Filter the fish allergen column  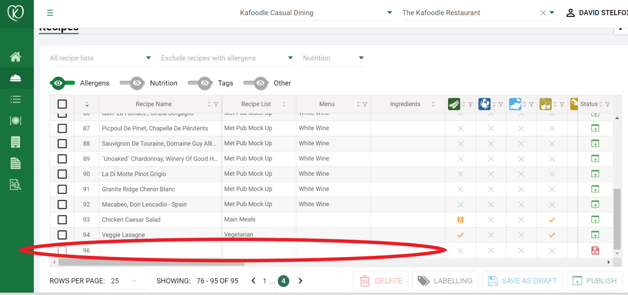pos(531,104)
